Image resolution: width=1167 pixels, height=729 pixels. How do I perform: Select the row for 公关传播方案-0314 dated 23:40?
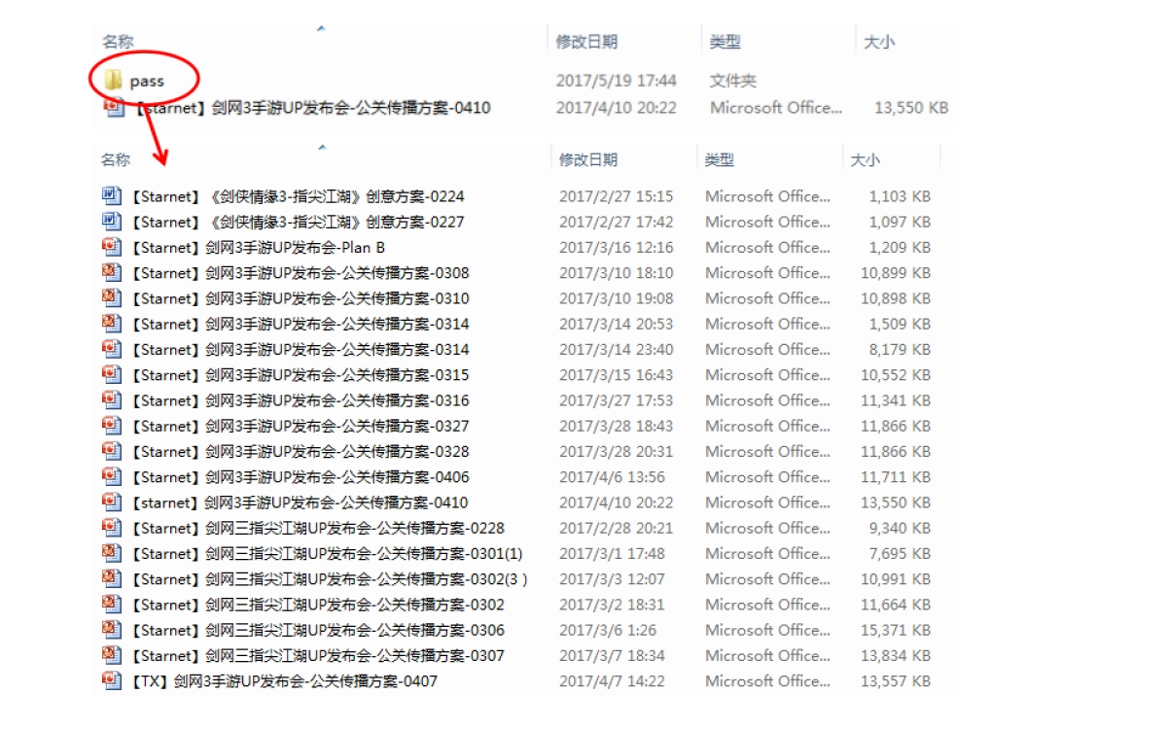click(292, 349)
